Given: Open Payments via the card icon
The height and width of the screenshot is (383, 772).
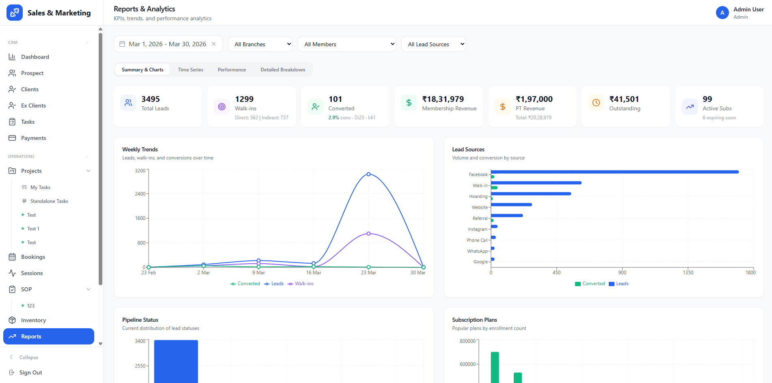Looking at the screenshot, I should (12, 138).
